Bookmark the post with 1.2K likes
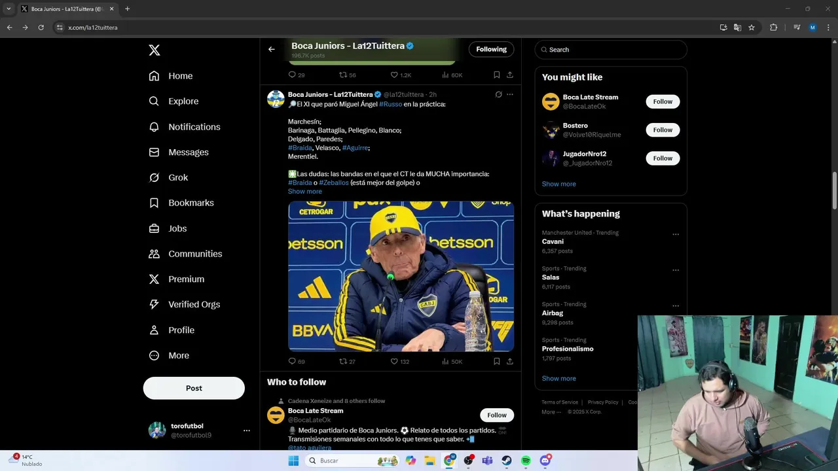838x471 pixels. 497,75
